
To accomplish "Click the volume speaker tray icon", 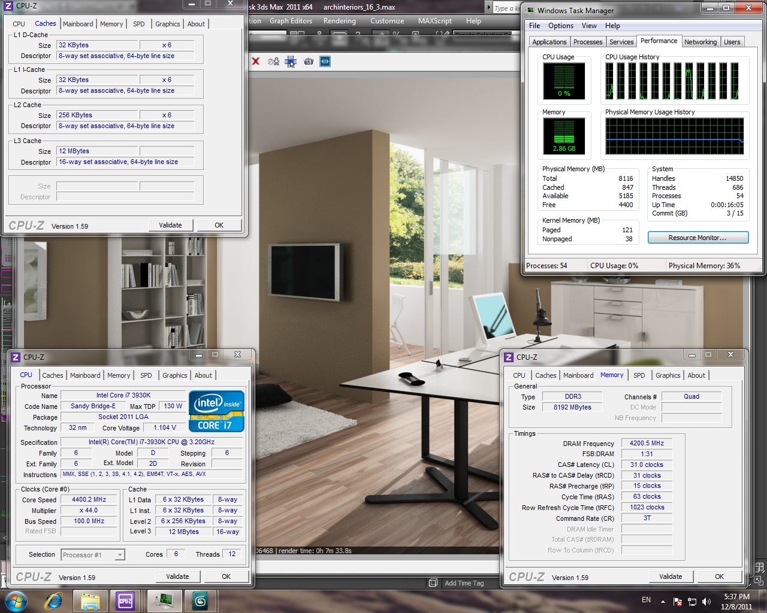I will [706, 602].
